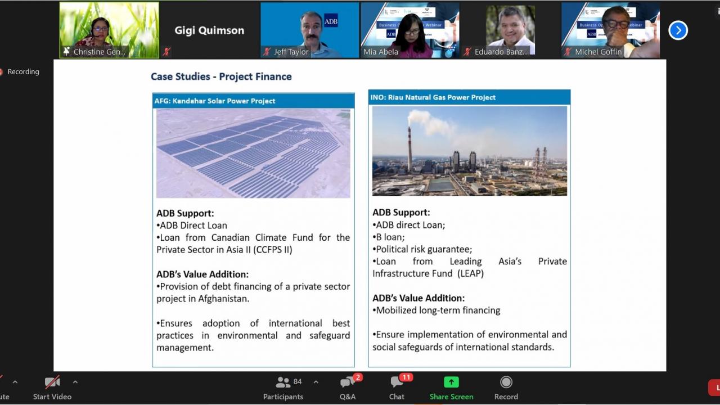Click 'Political risk guarantee;' bullet

pos(422,249)
